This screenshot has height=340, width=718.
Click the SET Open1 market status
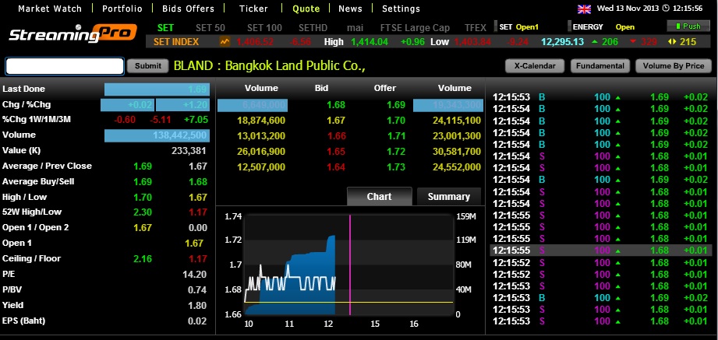pyautogui.click(x=518, y=27)
